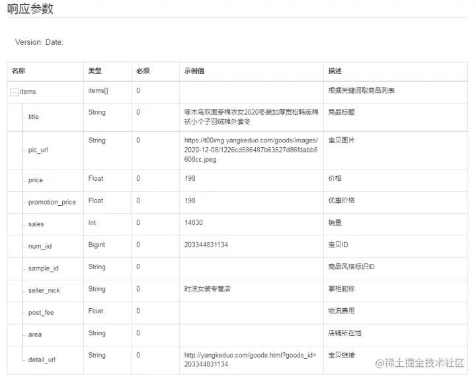The height and width of the screenshot is (380, 476).
Task: Click the Version: Date: label
Action: [39, 42]
